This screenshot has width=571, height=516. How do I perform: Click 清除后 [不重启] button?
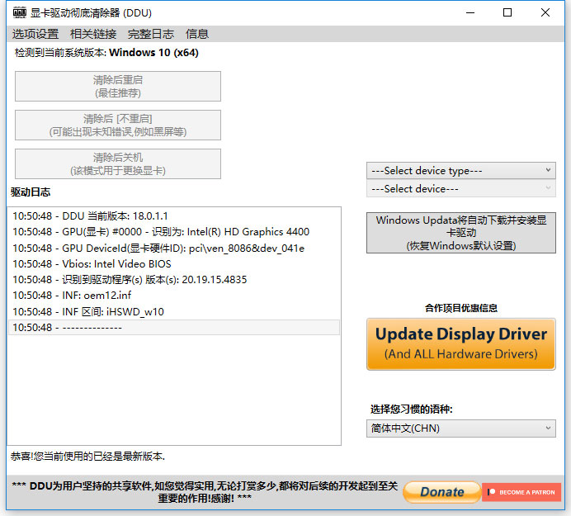pos(118,125)
